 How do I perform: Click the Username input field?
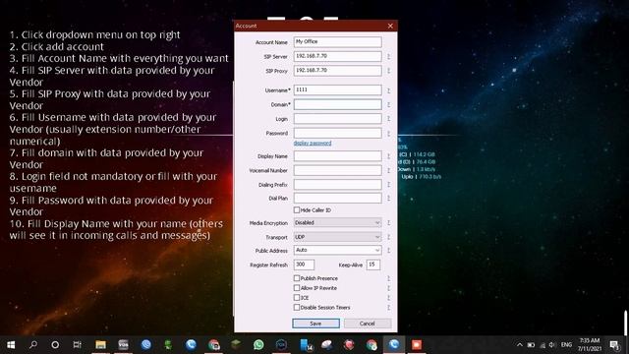(x=337, y=89)
